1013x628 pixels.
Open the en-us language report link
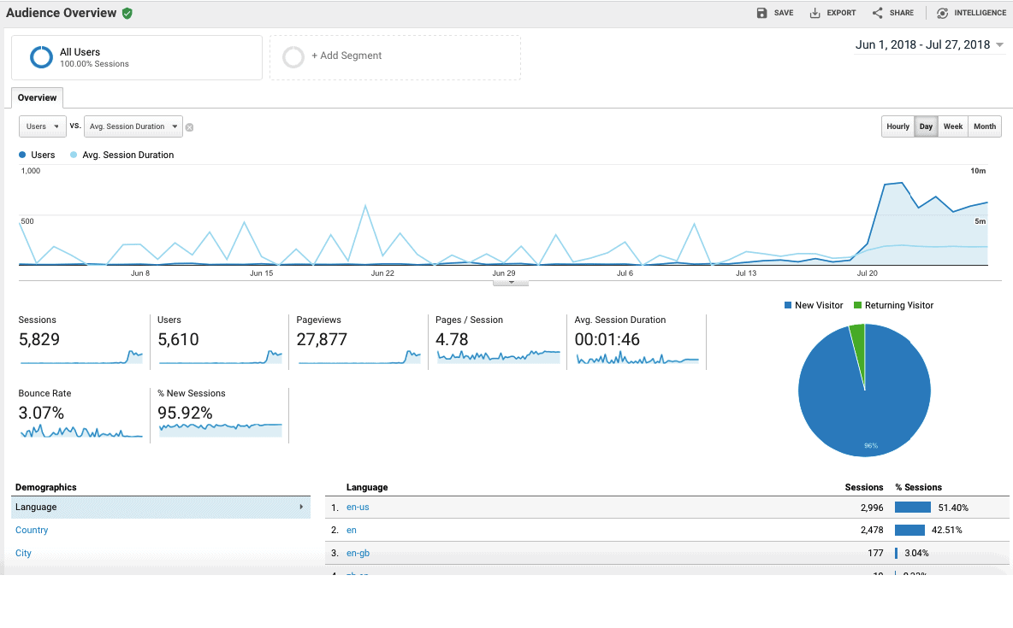click(x=358, y=507)
